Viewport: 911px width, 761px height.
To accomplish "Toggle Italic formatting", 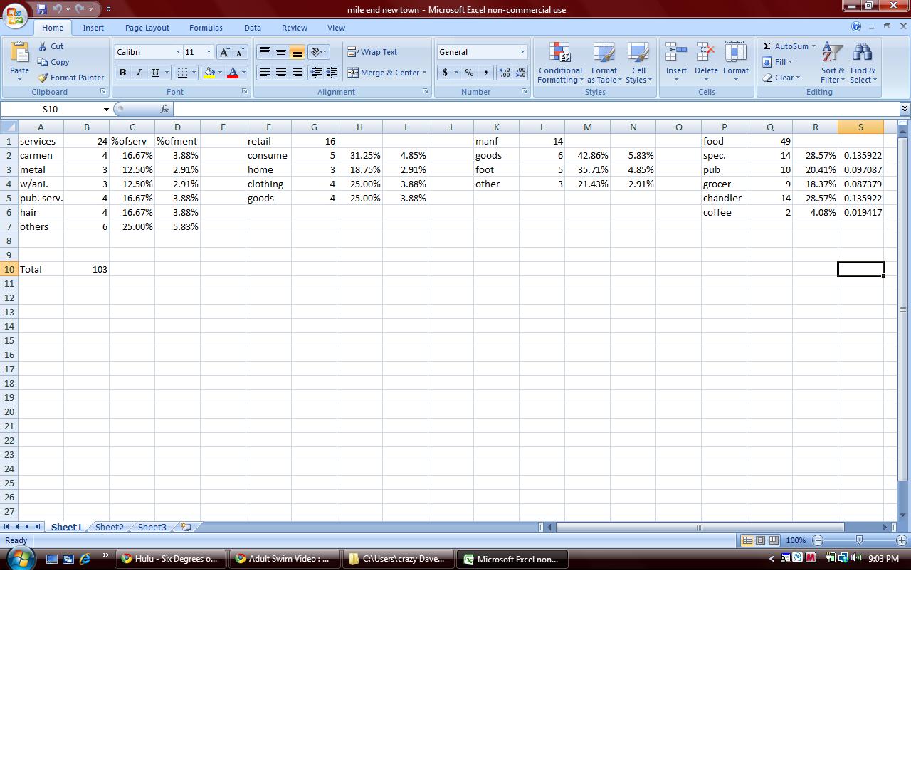I will (139, 73).
